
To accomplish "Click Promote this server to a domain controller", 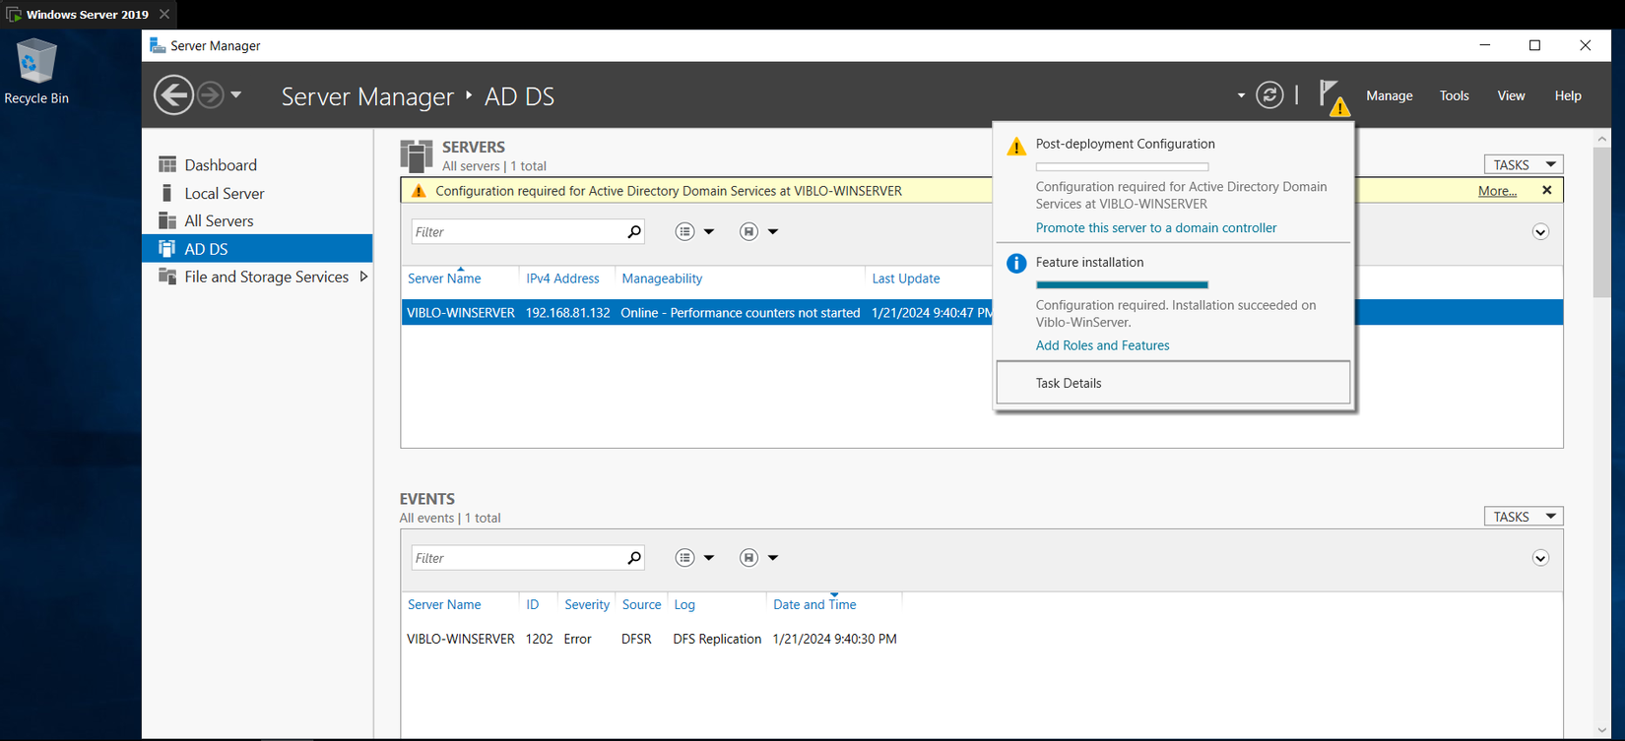I will coord(1156,228).
